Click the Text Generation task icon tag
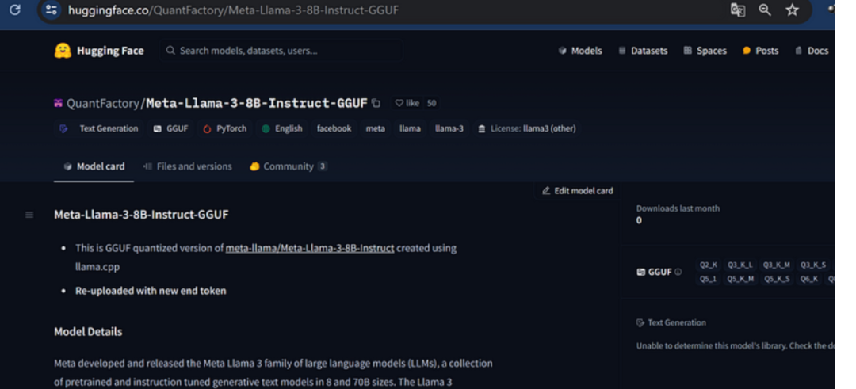Image resolution: width=856 pixels, height=389 pixels. 63,129
